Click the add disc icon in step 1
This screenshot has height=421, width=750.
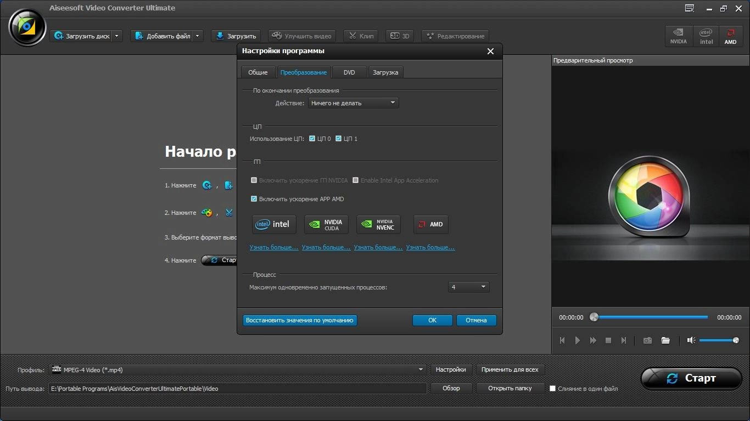tap(207, 185)
